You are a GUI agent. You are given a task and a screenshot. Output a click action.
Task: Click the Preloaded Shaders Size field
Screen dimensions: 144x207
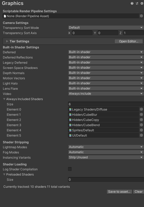pyautogui.click(x=106, y=179)
